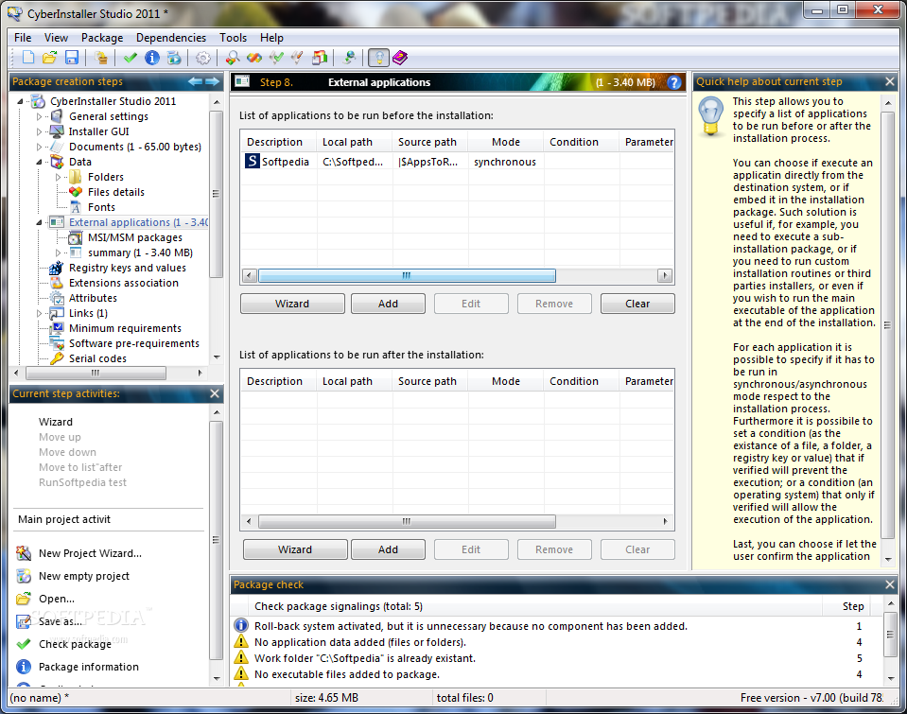Select Serial codes tree item
Image resolution: width=907 pixels, height=714 pixels.
pos(97,358)
